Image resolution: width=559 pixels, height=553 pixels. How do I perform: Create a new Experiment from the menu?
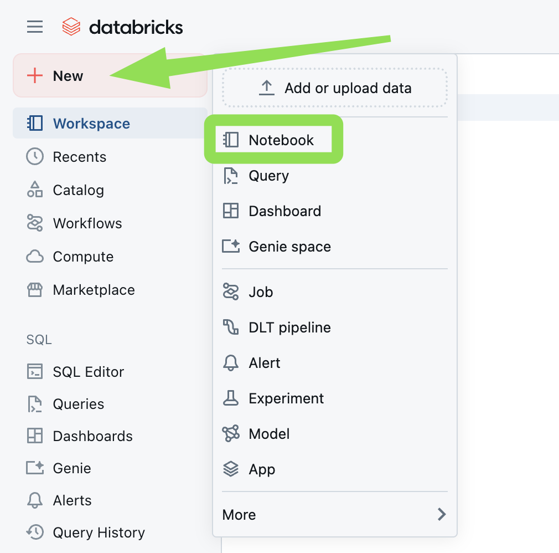click(x=286, y=398)
